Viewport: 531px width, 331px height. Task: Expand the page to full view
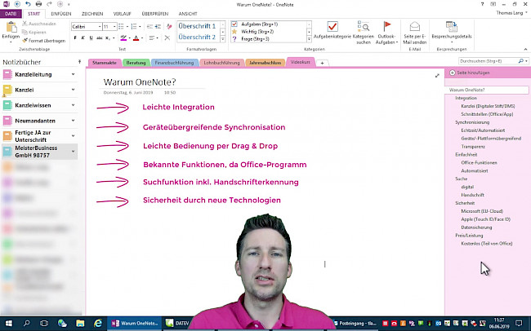(x=437, y=76)
